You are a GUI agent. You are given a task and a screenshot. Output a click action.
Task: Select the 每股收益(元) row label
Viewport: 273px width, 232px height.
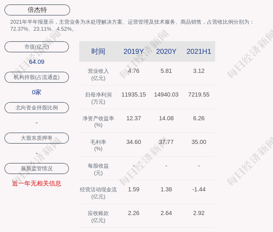click(98, 169)
